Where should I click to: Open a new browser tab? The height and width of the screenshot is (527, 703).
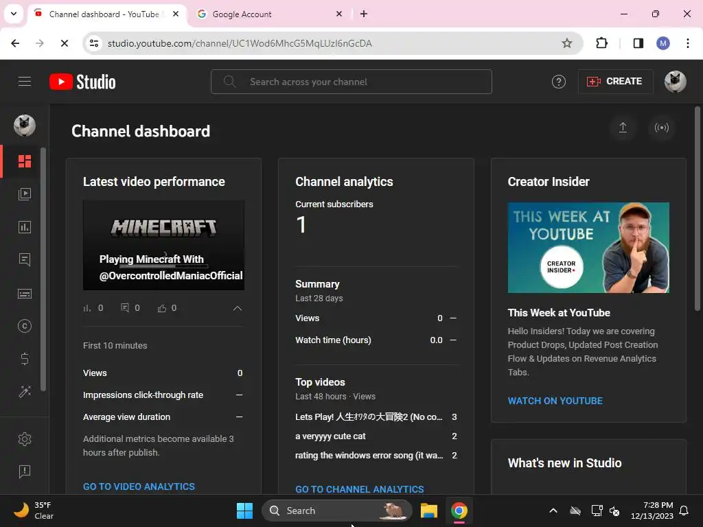(364, 14)
